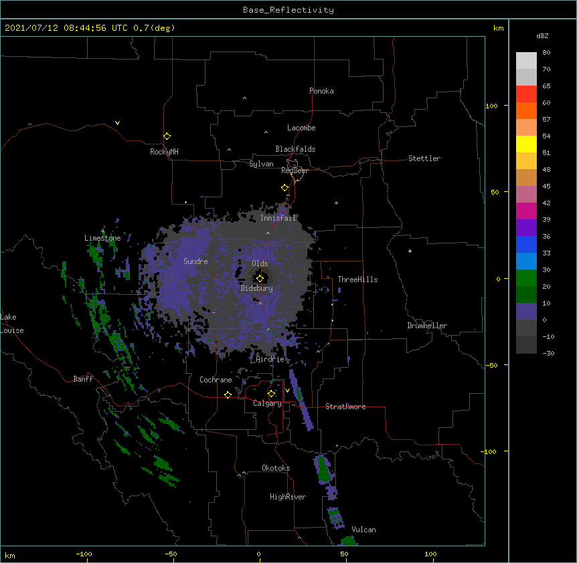Click the orange 60 dBZ legend swatch
The image size is (577, 563).
click(x=526, y=110)
